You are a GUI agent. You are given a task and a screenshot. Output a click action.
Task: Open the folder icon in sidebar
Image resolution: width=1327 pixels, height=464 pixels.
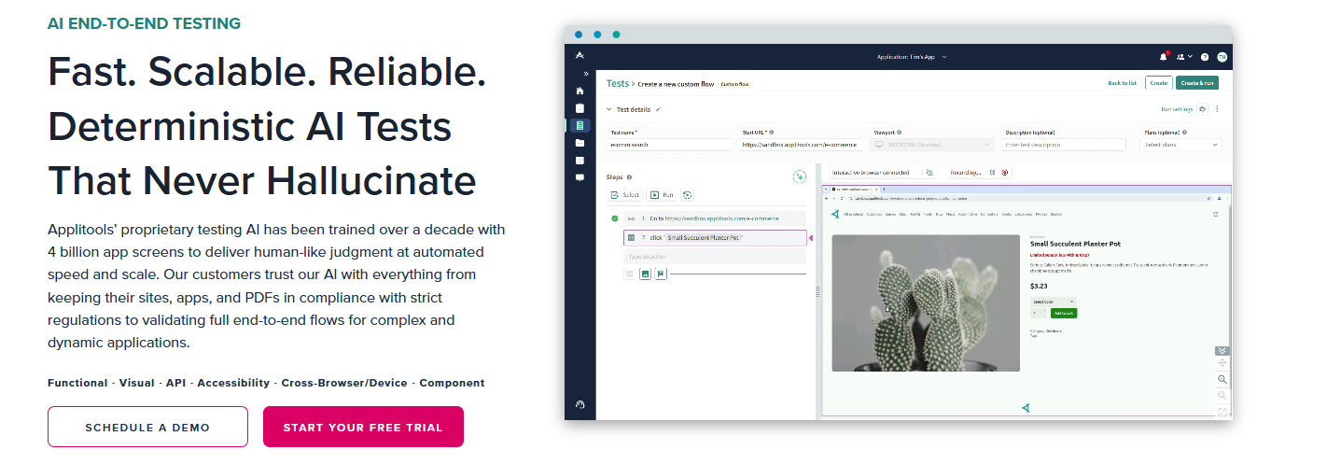click(580, 143)
